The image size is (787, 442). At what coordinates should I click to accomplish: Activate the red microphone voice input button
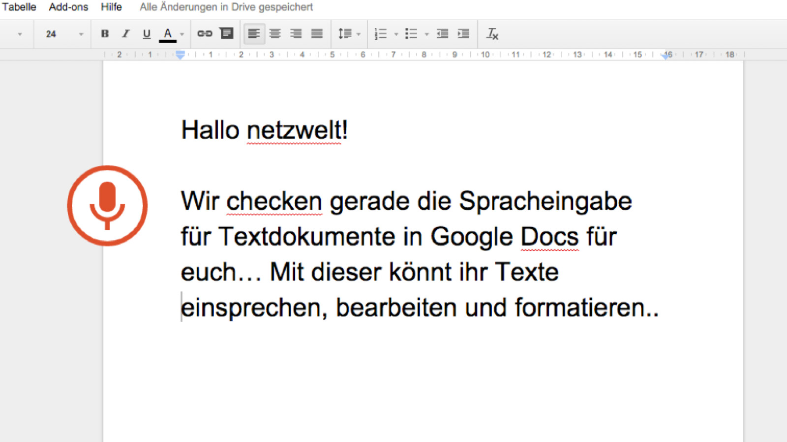point(107,205)
